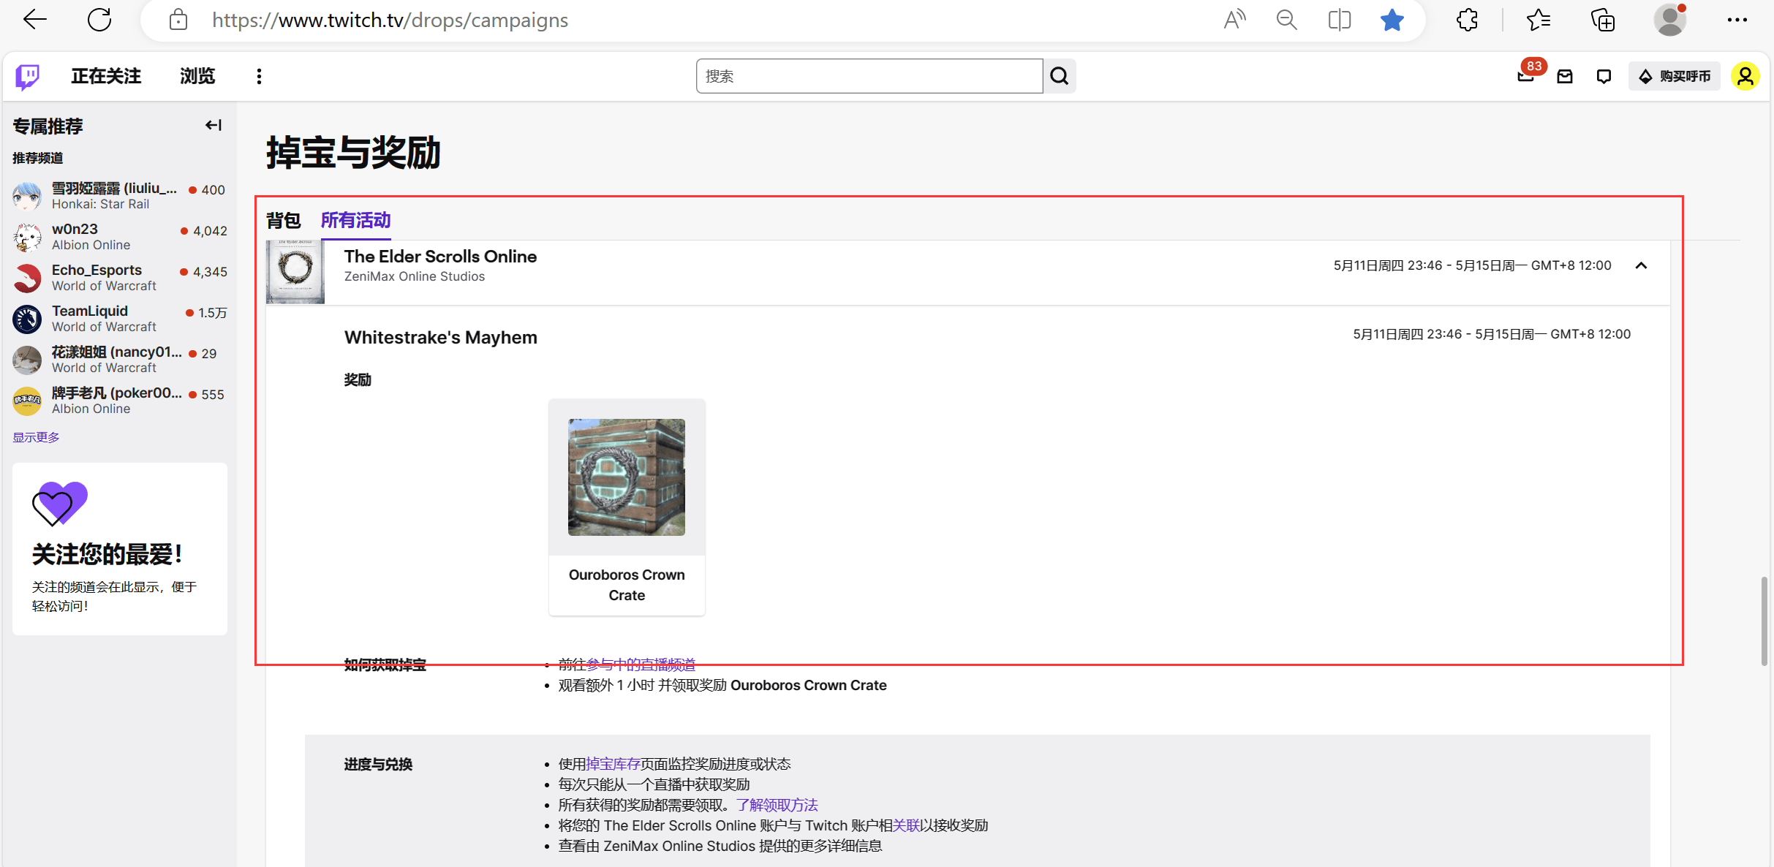
Task: Open the 掉宝库存 link
Action: click(x=611, y=763)
